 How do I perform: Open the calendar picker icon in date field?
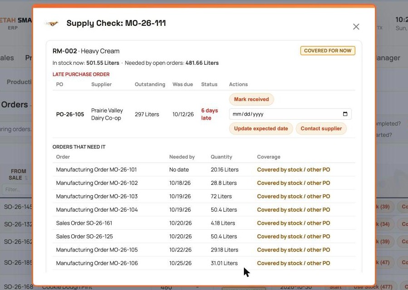(x=345, y=114)
